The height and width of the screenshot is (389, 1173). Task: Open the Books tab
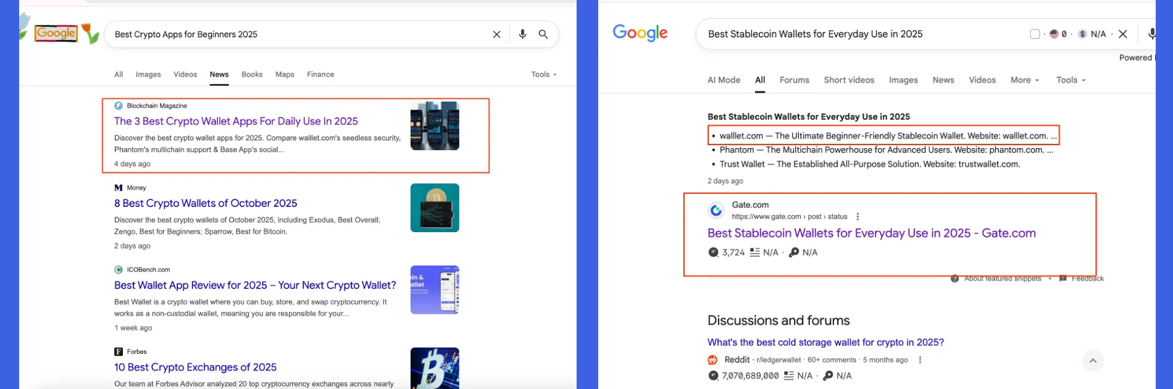point(252,74)
